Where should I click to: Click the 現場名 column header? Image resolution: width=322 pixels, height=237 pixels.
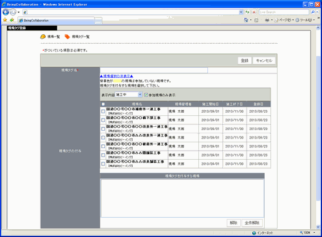tap(137, 104)
